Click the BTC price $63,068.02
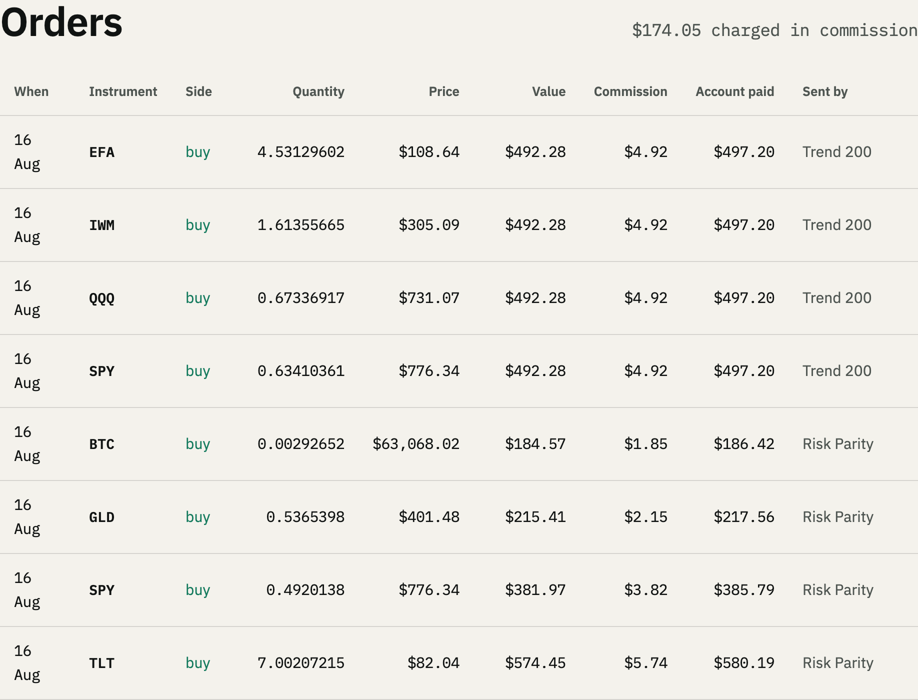 tap(416, 444)
